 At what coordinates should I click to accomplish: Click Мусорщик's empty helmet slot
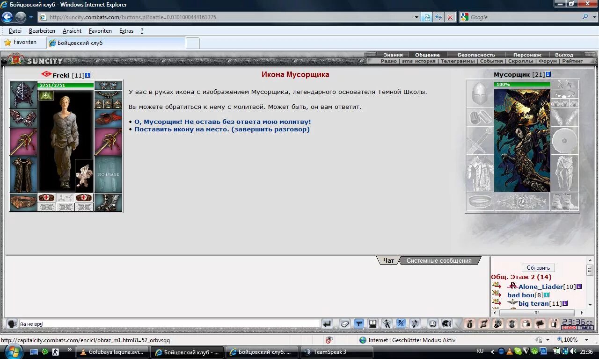(480, 94)
